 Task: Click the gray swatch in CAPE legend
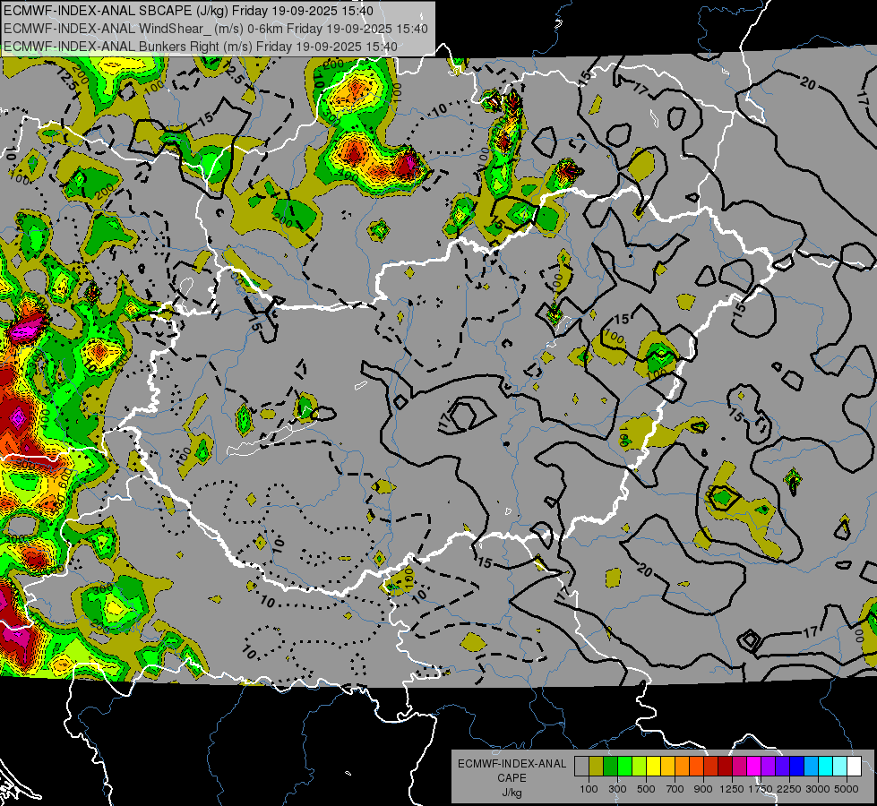pos(581,766)
